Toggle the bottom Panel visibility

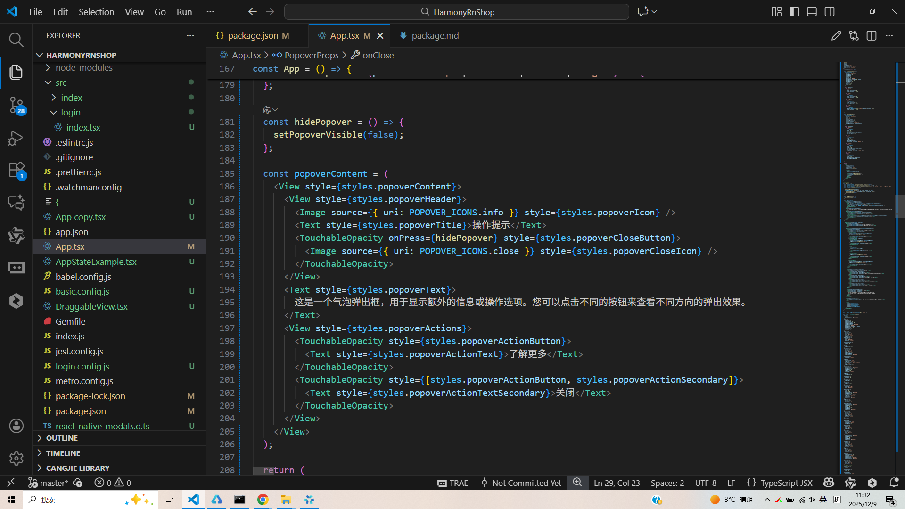coord(812,12)
